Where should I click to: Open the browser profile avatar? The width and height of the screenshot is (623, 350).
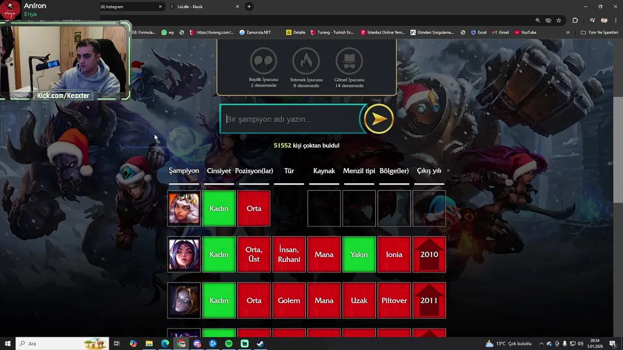pos(604,20)
